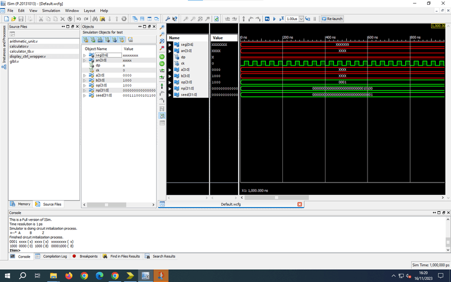
Task: Click the Restart simulation icon in toolbar
Action: point(267,19)
